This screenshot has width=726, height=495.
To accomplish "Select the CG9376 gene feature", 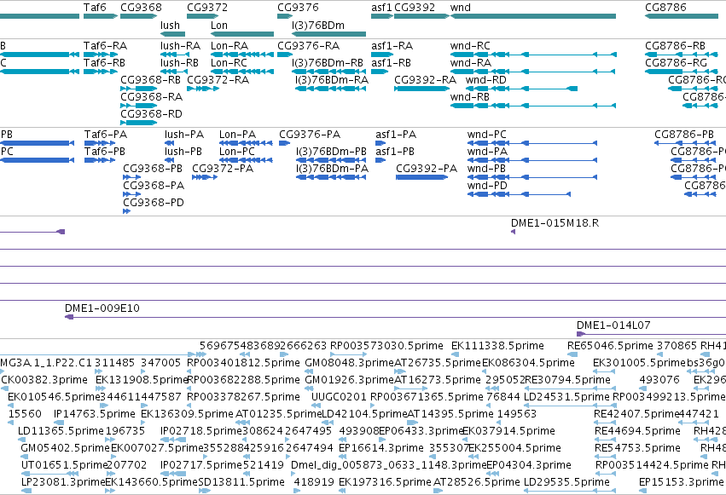I will click(285, 16).
